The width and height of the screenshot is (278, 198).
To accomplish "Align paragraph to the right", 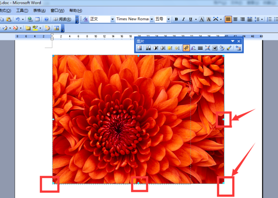I will (242, 19).
